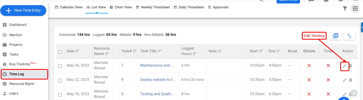Edit the May 22, 2023 timelog entry

[x=345, y=80]
